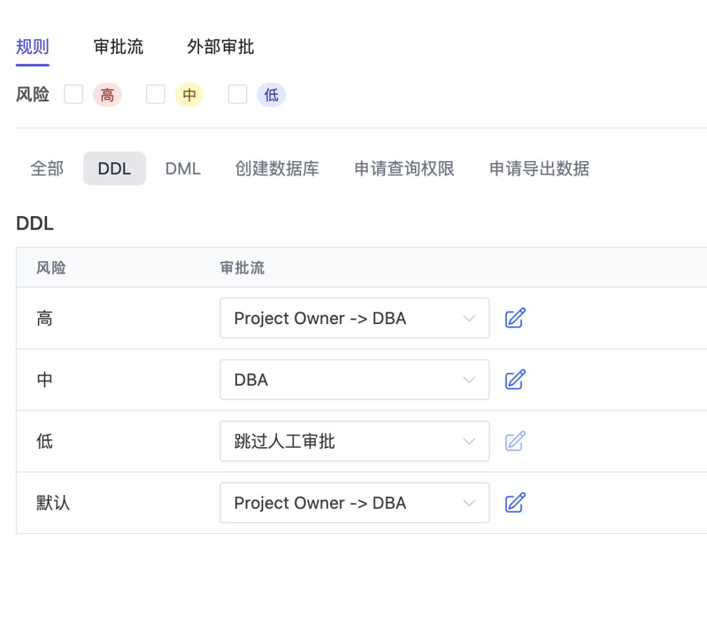The width and height of the screenshot is (707, 618).
Task: Click the 默认 cell in the table
Action: click(x=53, y=503)
